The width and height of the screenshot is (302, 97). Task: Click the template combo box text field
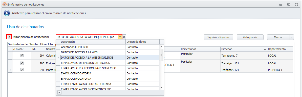tap(87, 37)
